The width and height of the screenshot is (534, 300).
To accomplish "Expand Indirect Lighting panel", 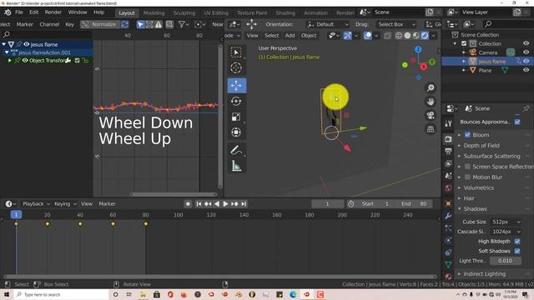I will [484, 274].
